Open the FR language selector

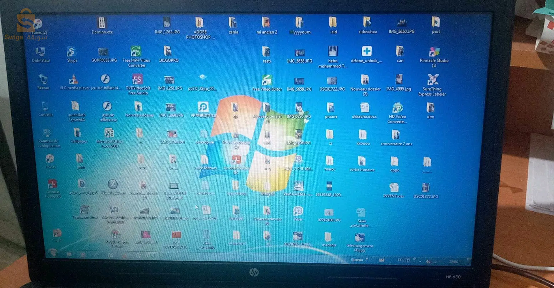pos(400,260)
